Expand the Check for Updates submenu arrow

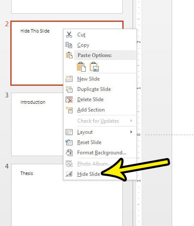(131, 121)
